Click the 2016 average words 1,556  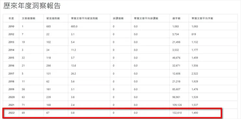coord(195,66)
